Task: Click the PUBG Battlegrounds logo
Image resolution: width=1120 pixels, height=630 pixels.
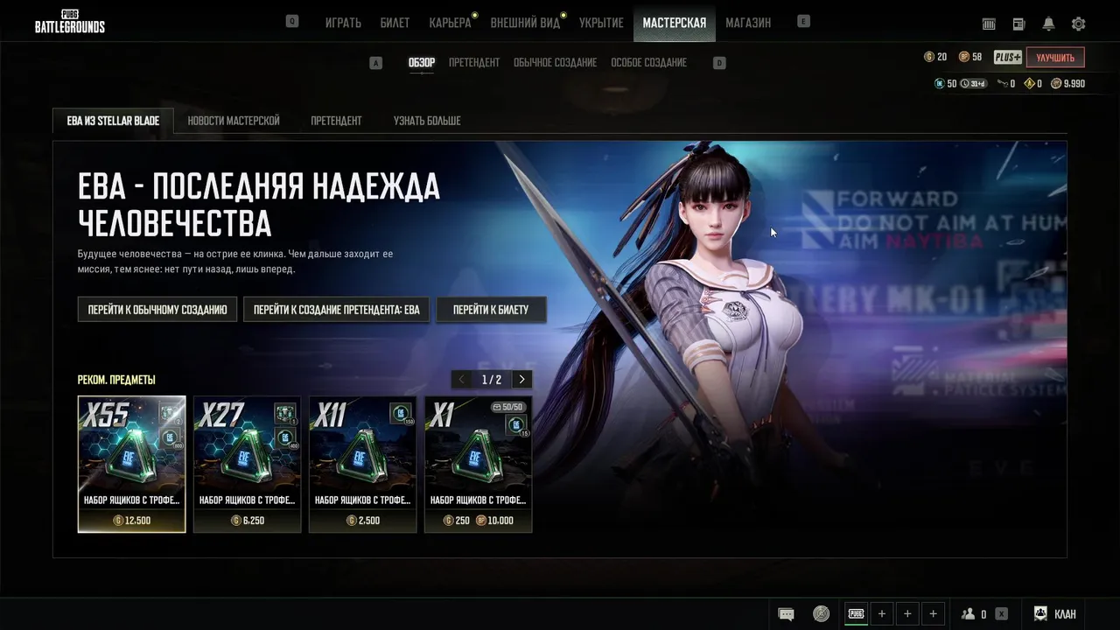Action: (70, 22)
